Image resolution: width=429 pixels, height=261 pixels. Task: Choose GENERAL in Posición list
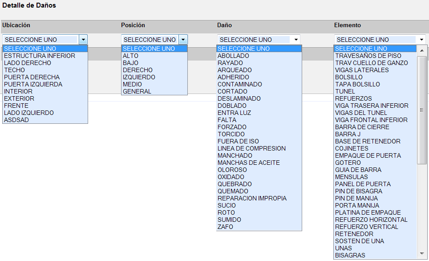[x=137, y=91]
